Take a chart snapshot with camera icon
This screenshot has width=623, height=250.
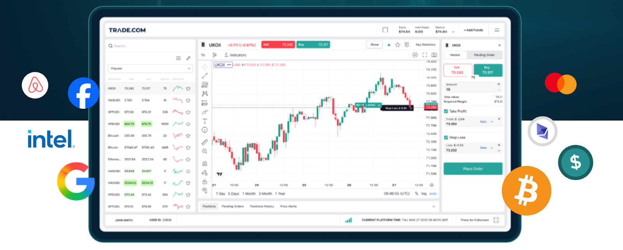(434, 55)
